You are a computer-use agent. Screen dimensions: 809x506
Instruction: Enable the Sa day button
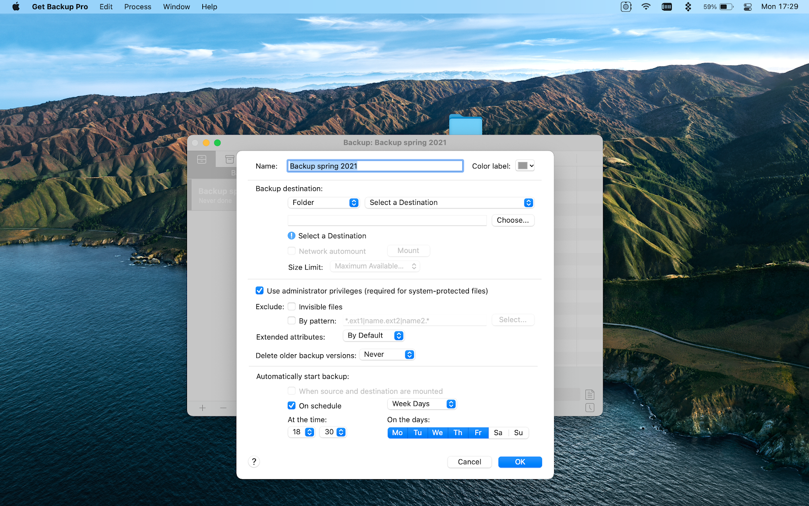pos(498,433)
